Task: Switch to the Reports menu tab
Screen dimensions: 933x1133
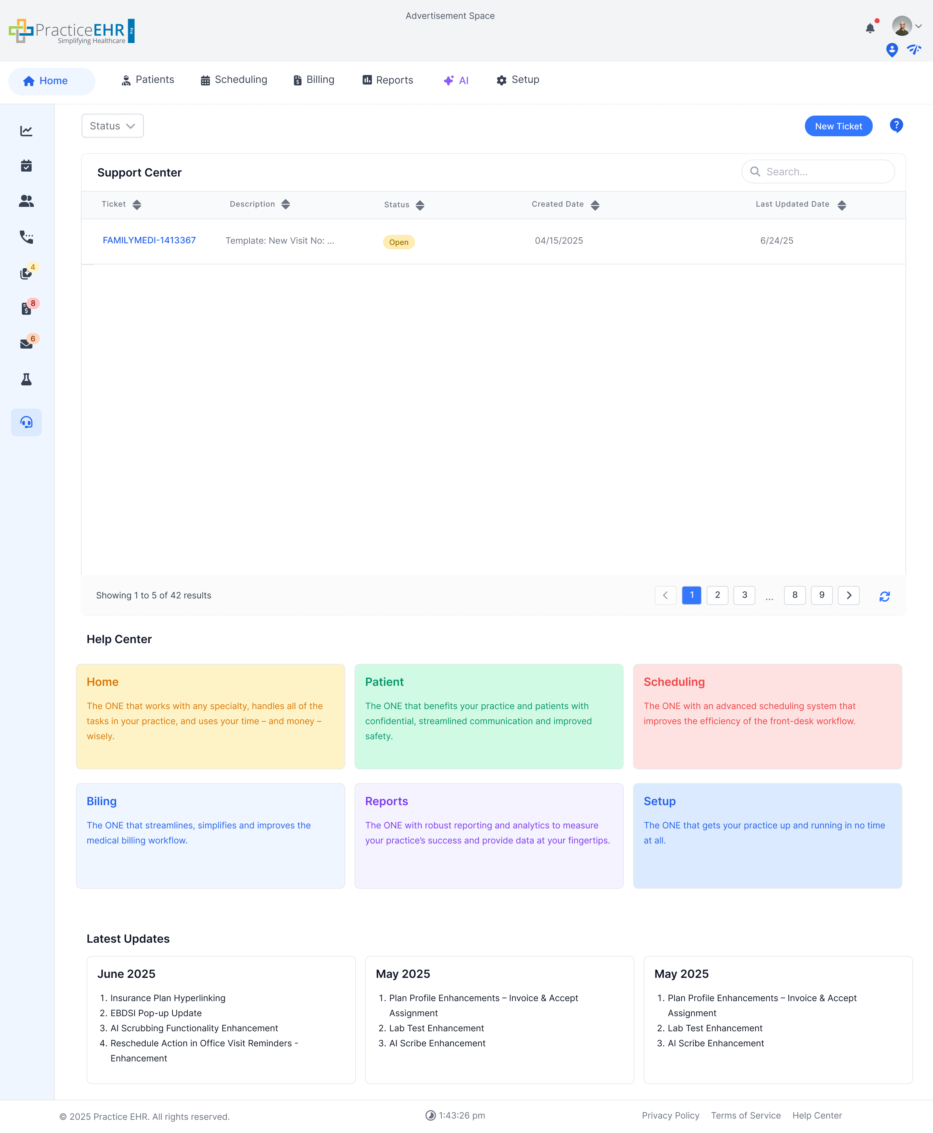Action: pos(387,80)
